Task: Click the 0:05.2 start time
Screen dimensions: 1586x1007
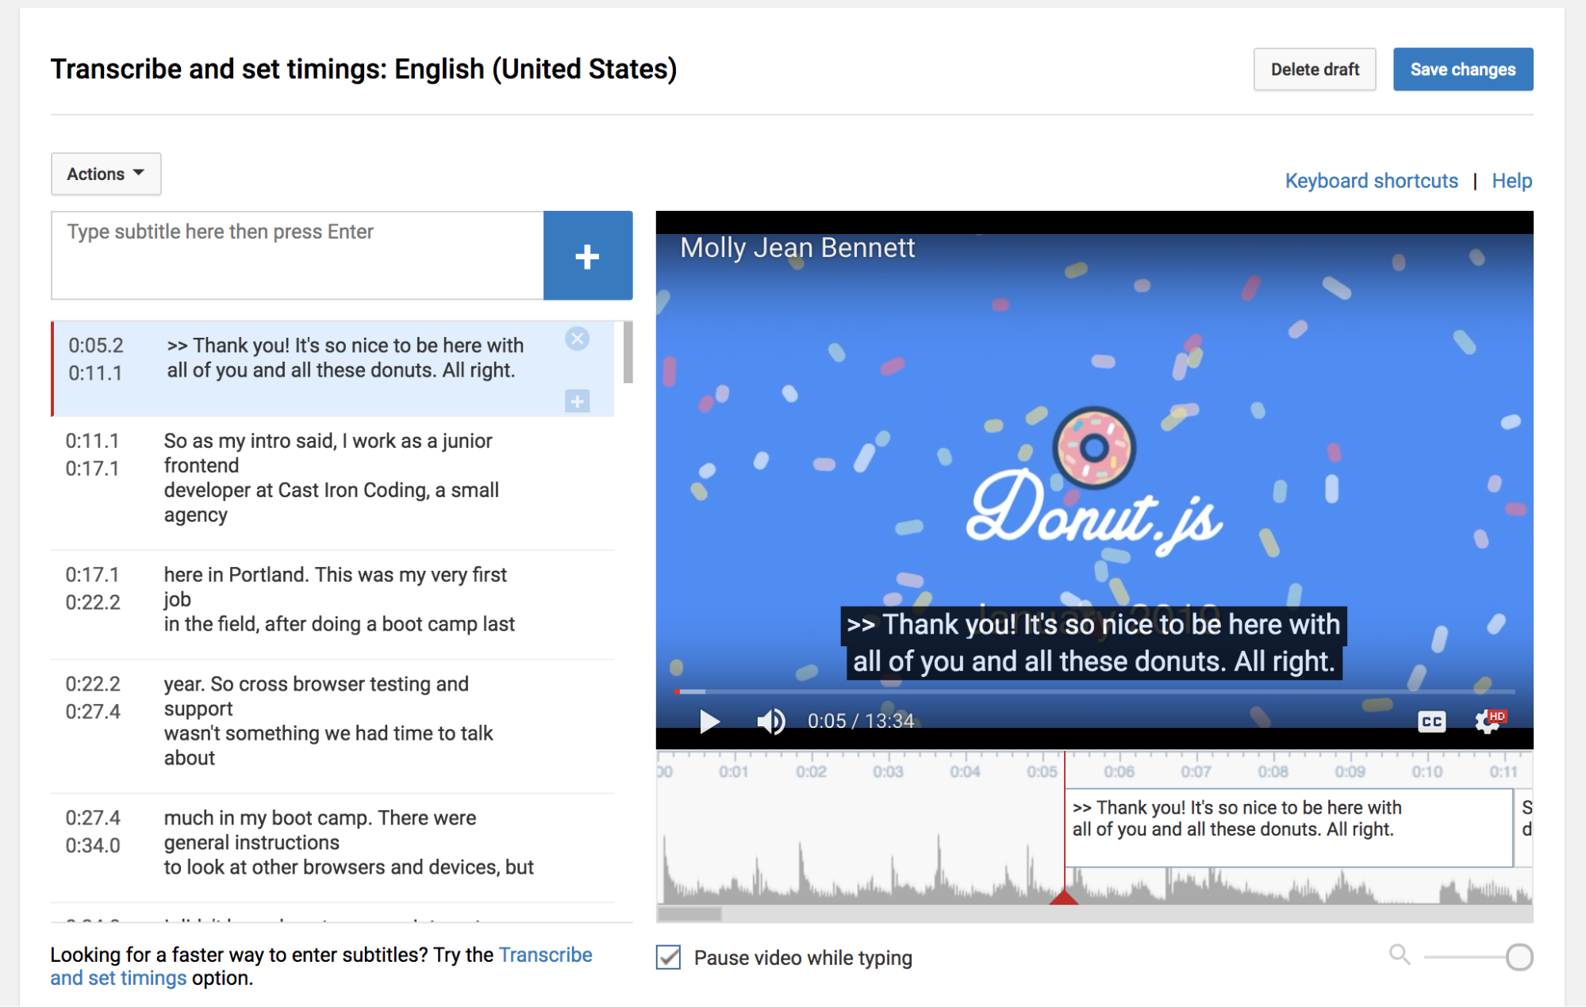Action: point(96,346)
